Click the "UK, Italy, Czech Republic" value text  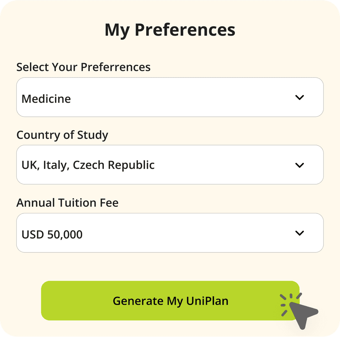pyautogui.click(x=88, y=165)
